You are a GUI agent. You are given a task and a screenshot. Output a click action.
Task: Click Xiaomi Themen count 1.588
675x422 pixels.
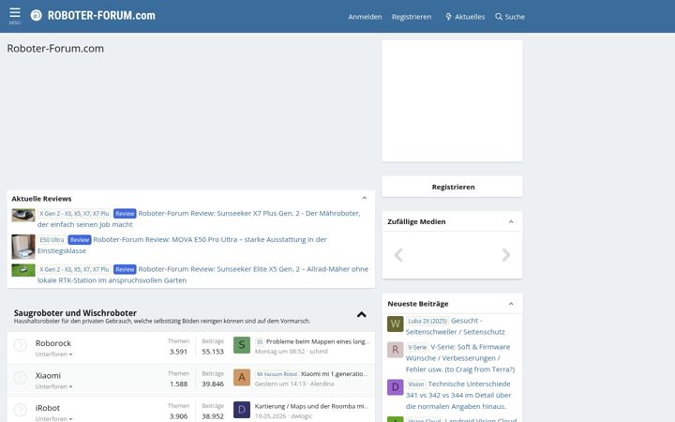(178, 384)
